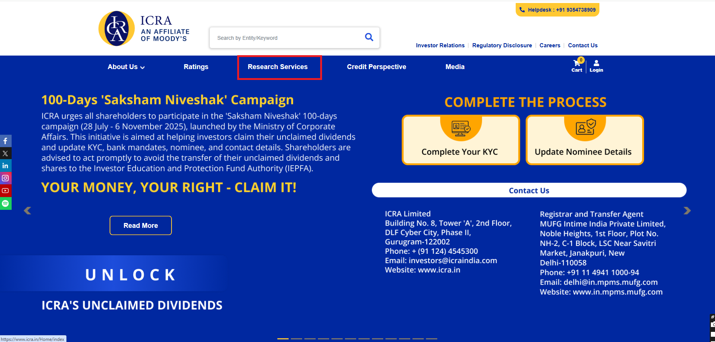Click the Complete Your KYC card
Screen dimensions: 715x342
point(460,140)
